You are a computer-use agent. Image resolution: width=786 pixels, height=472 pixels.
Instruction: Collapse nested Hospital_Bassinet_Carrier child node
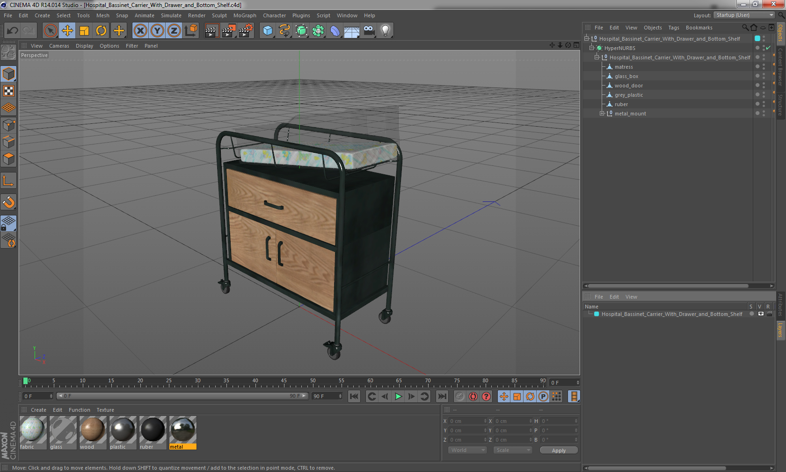coord(597,57)
